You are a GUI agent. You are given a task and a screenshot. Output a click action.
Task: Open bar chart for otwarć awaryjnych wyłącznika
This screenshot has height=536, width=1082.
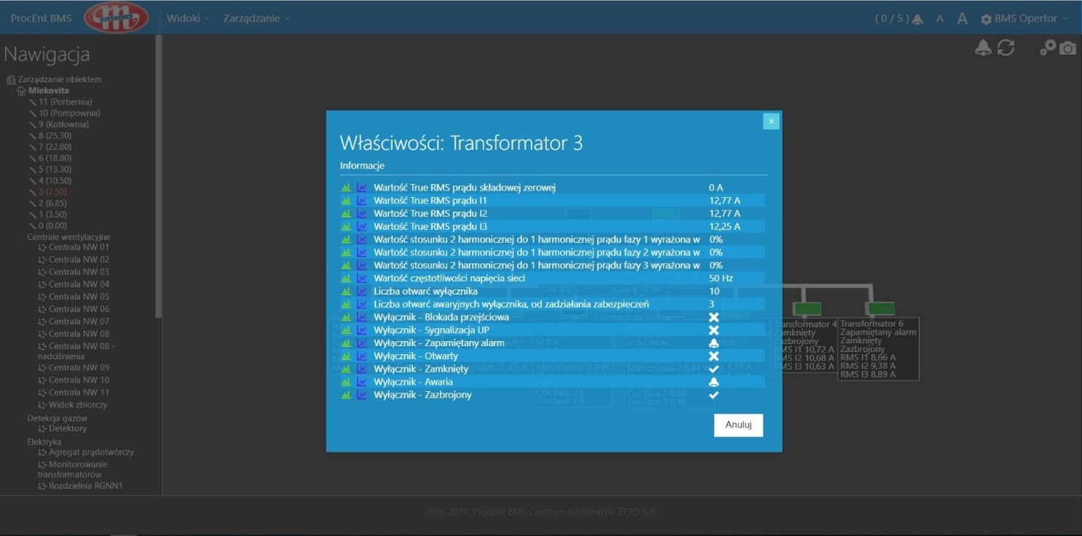click(346, 305)
